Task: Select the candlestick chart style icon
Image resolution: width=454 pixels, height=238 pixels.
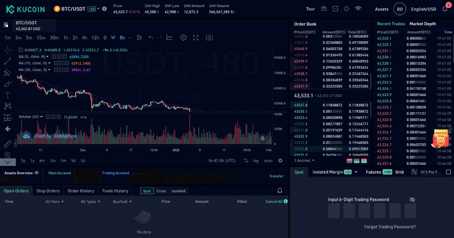Action: click(x=140, y=38)
